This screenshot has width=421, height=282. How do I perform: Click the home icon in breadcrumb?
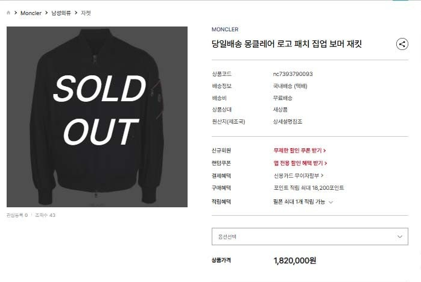8,13
